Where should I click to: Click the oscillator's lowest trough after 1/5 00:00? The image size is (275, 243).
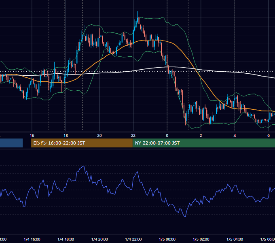pos(185,217)
